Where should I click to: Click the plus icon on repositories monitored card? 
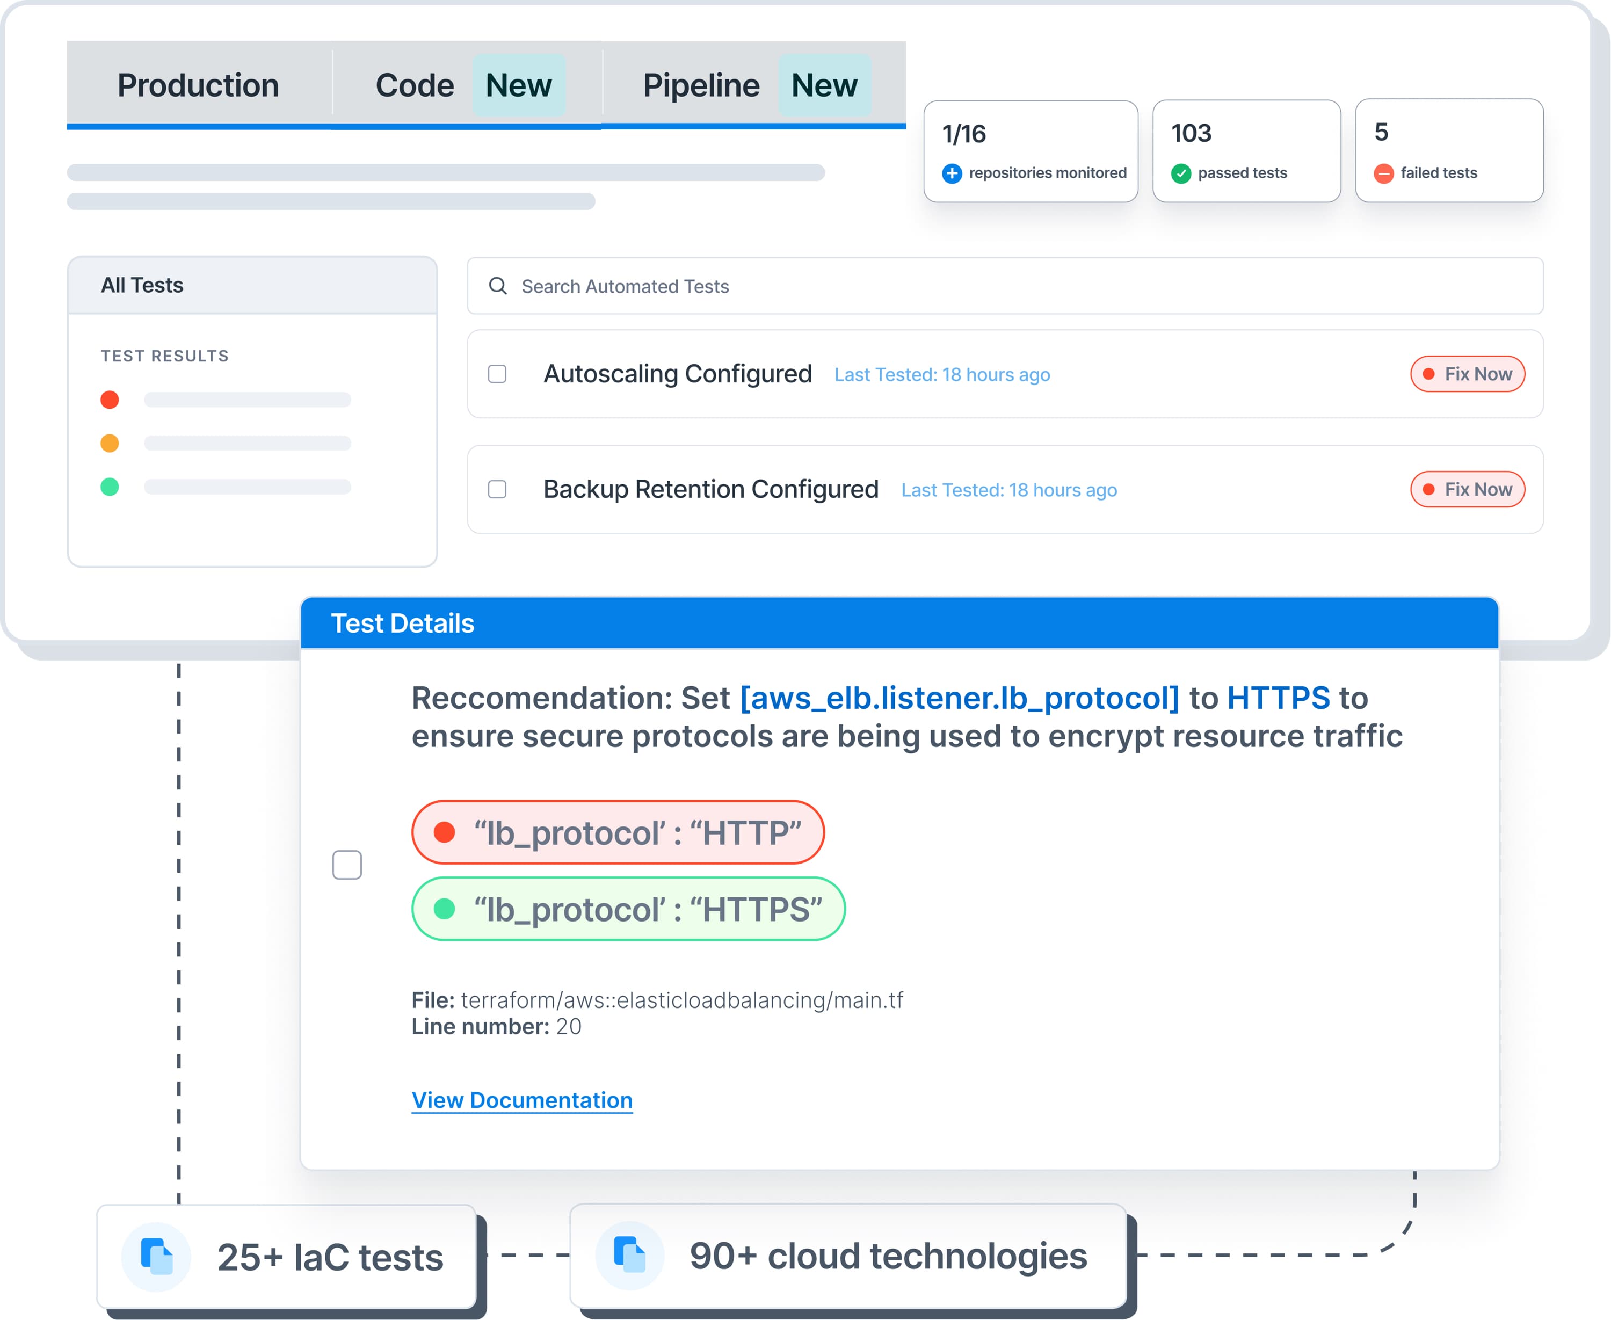952,173
